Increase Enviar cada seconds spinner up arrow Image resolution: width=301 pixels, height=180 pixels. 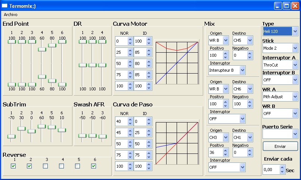[282, 168]
